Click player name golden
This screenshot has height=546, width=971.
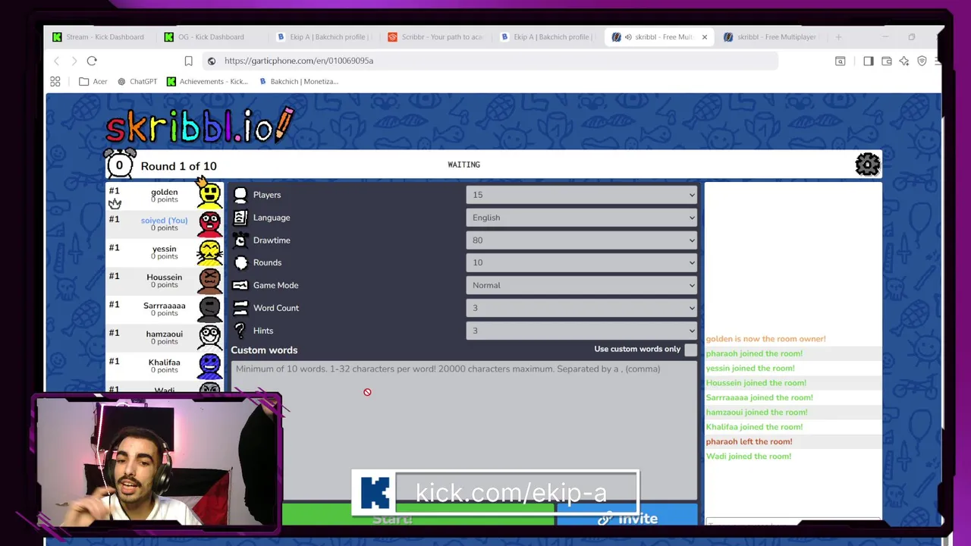coord(164,192)
